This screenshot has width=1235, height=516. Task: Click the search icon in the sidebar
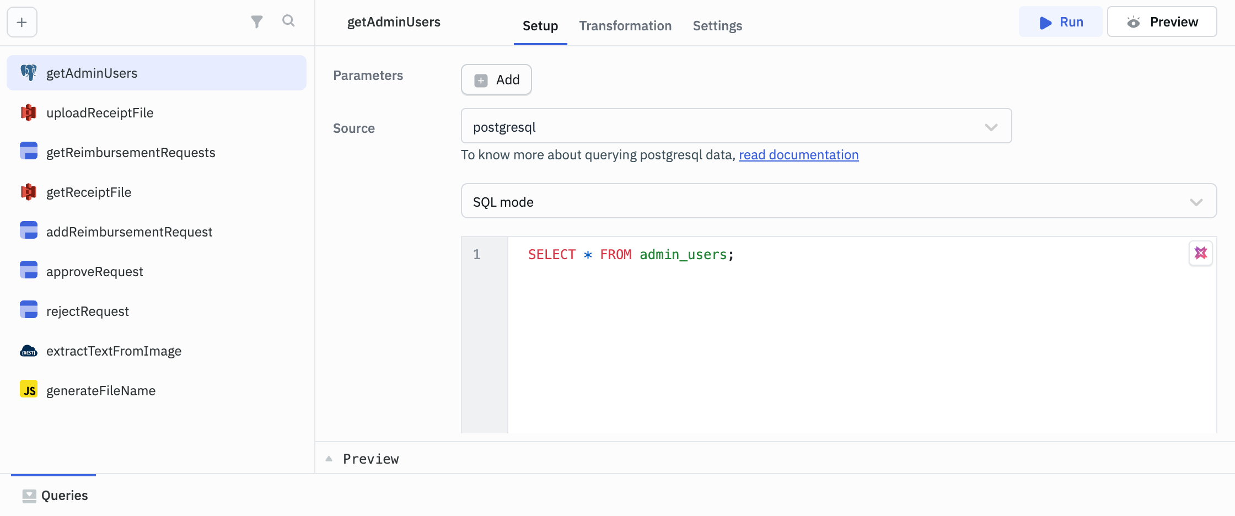pos(288,21)
